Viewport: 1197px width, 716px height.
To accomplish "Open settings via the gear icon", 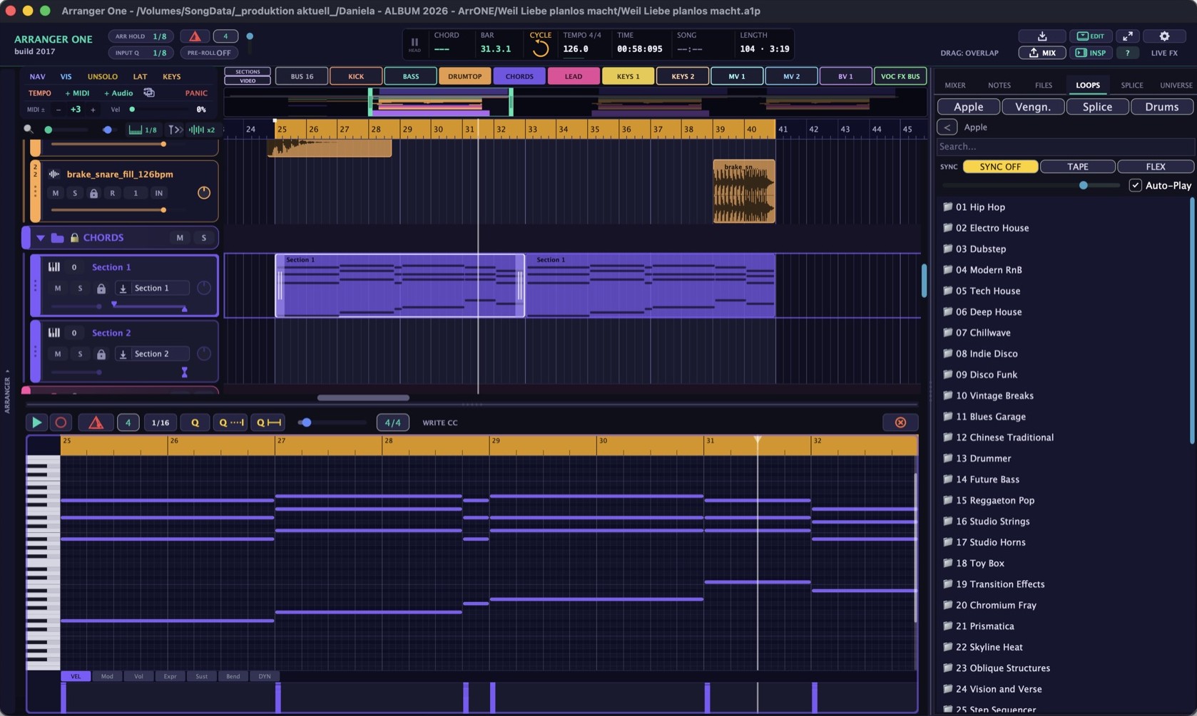I will pos(1164,36).
